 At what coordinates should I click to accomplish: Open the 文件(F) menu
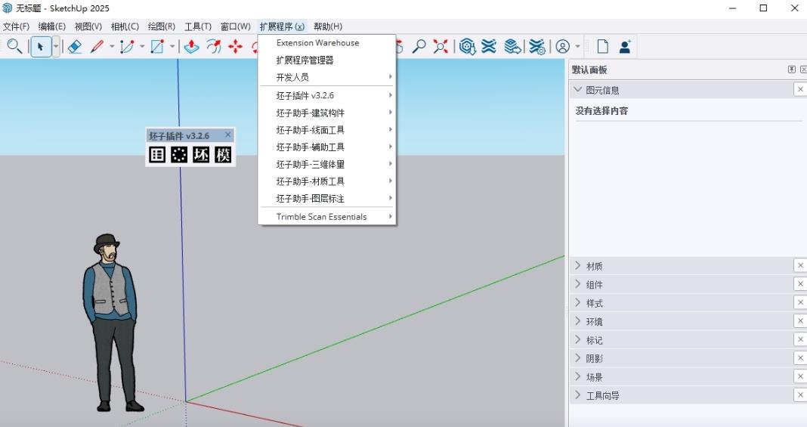click(x=16, y=26)
